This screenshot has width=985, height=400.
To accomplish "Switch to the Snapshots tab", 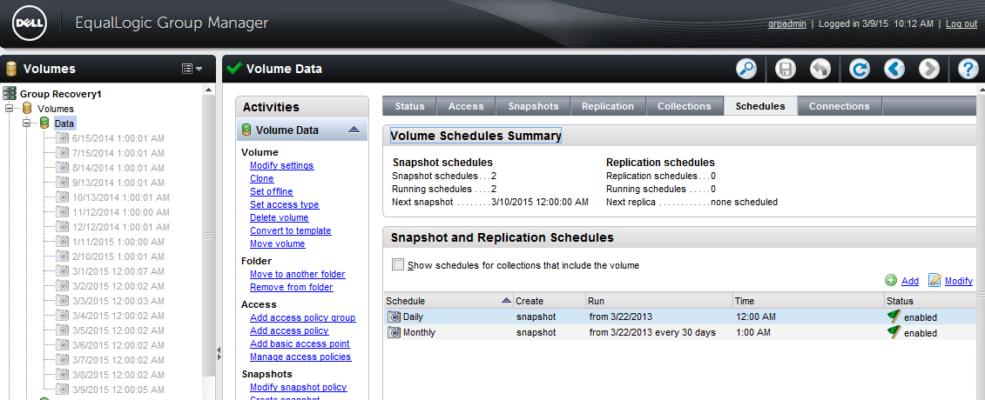I will tap(533, 106).
